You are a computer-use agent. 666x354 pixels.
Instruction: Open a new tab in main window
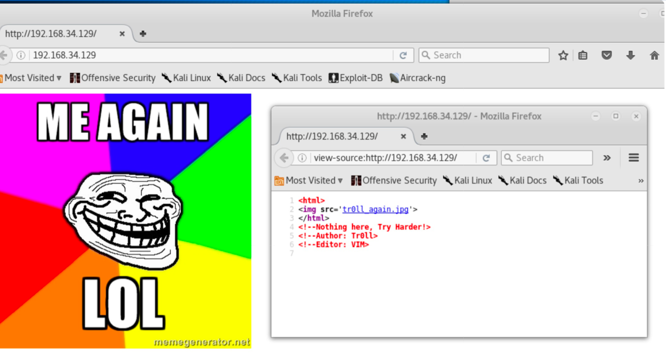coord(143,34)
